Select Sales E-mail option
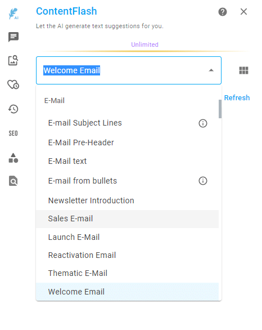The image size is (262, 330). coord(127,218)
